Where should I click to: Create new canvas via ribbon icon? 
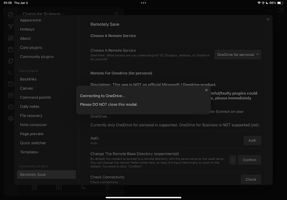pos(10,38)
